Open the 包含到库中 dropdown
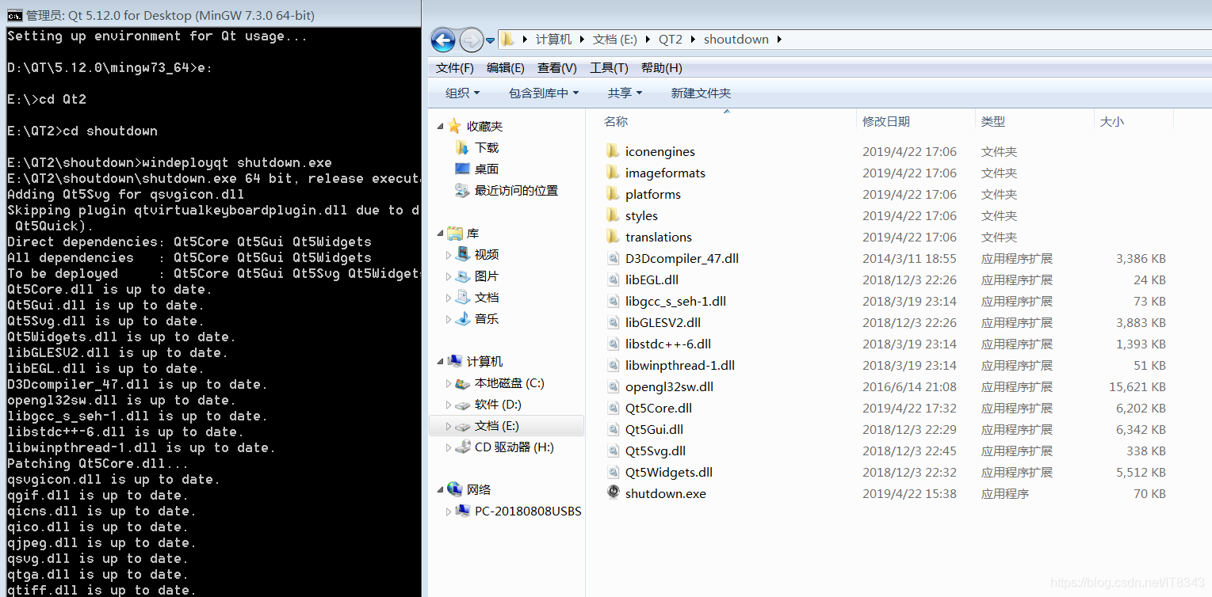 pos(544,93)
